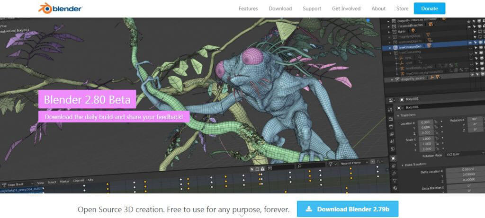Click Download Blender 2.79b button
The image size is (485, 218).
tap(347, 209)
